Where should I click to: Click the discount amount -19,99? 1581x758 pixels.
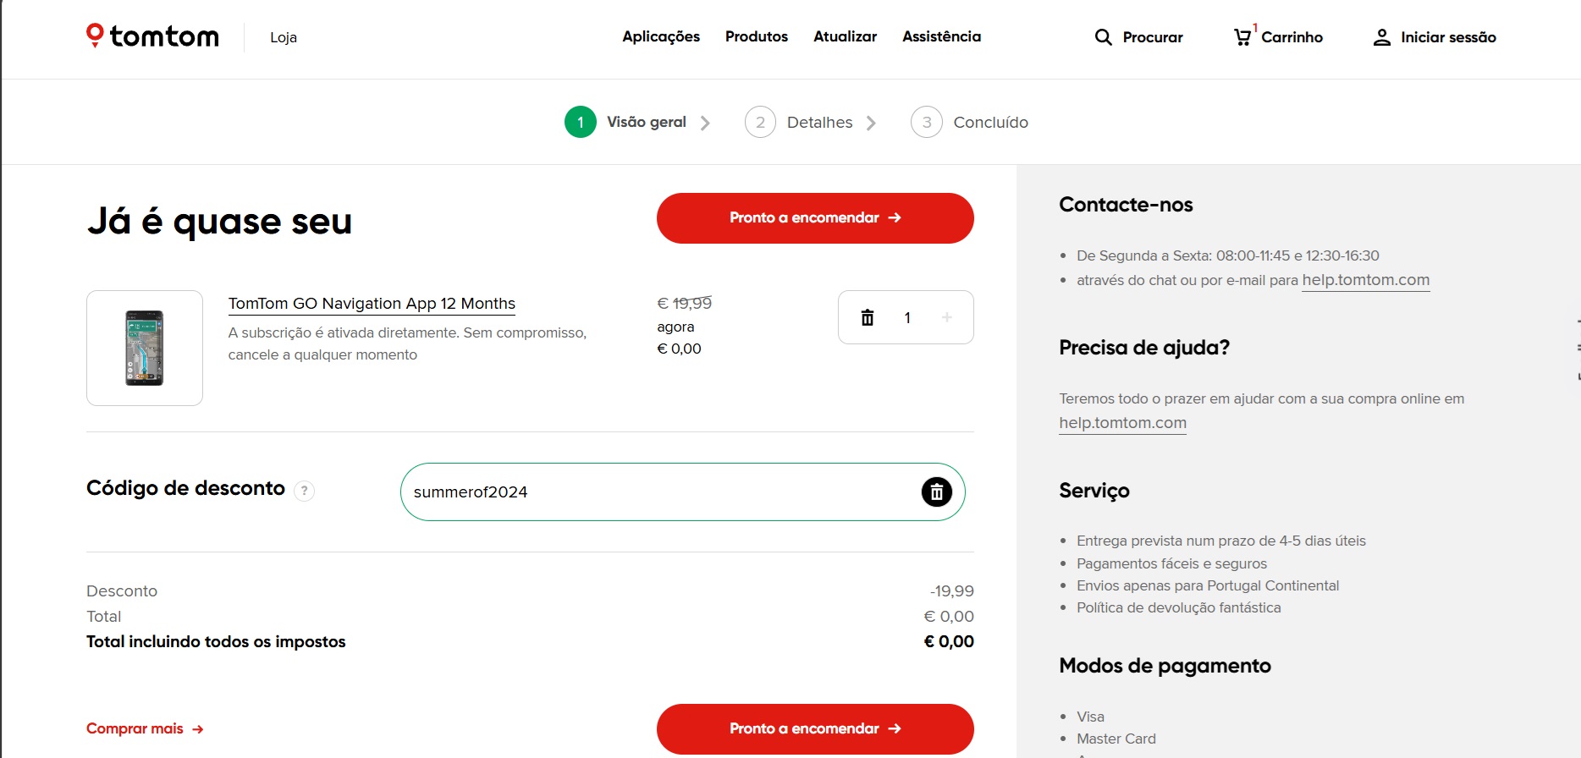pos(952,590)
